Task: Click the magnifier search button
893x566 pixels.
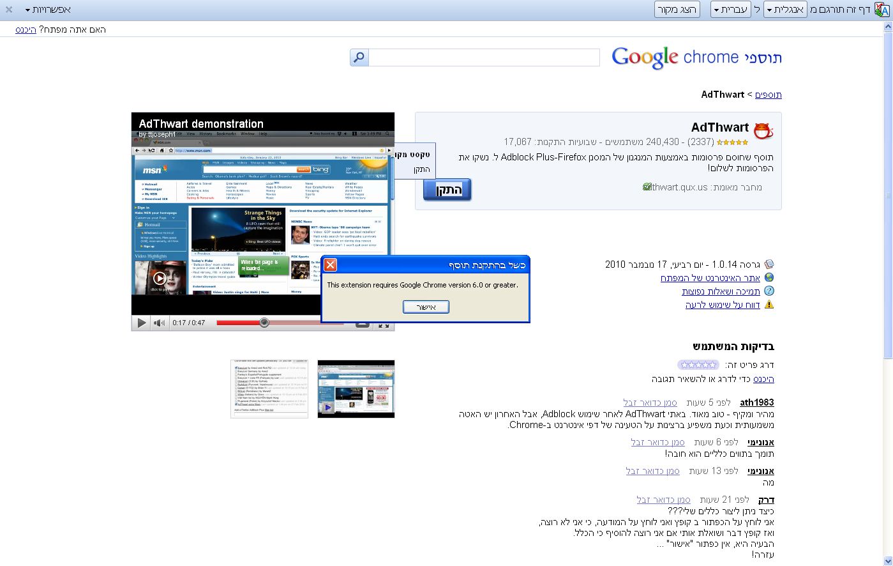Action: (359, 57)
